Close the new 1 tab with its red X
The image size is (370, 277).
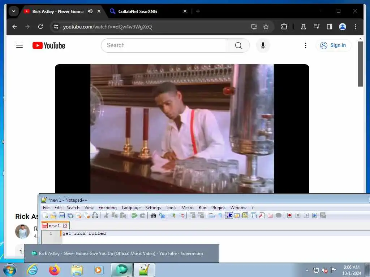tap(65, 226)
